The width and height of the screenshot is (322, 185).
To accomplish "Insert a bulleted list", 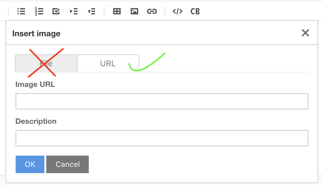I will tap(21, 11).
